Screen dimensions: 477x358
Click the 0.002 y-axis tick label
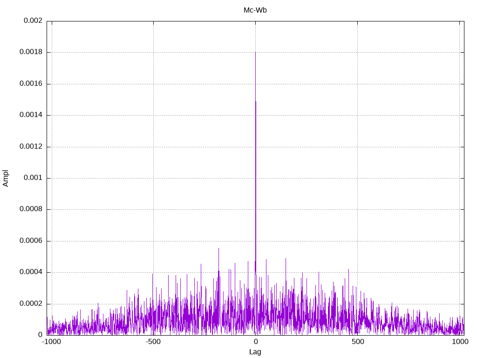point(33,21)
